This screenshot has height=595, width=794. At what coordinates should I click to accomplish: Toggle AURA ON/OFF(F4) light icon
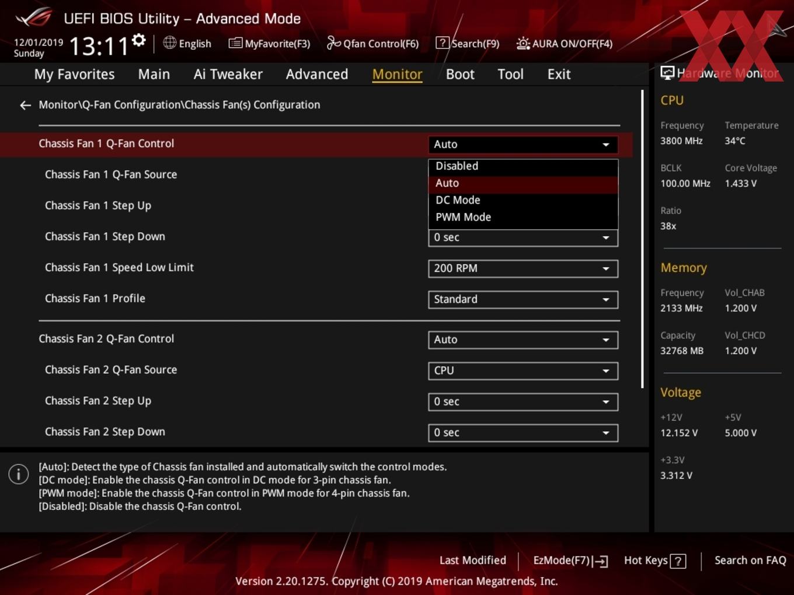[523, 43]
